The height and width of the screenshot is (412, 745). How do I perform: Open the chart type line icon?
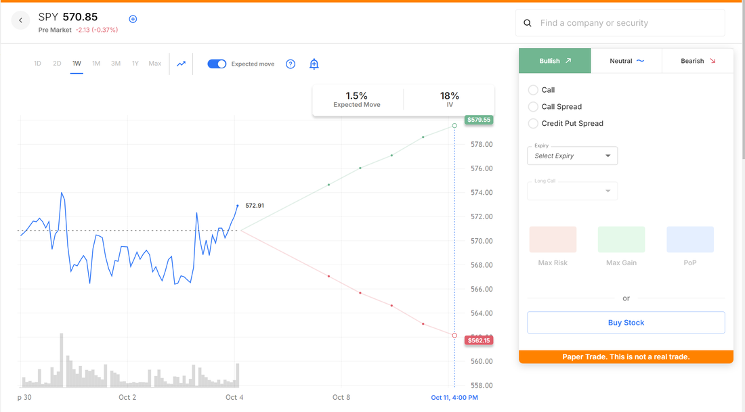tap(181, 64)
